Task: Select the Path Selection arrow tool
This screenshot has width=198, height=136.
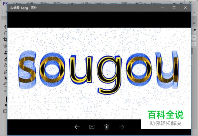Action: 6,78
